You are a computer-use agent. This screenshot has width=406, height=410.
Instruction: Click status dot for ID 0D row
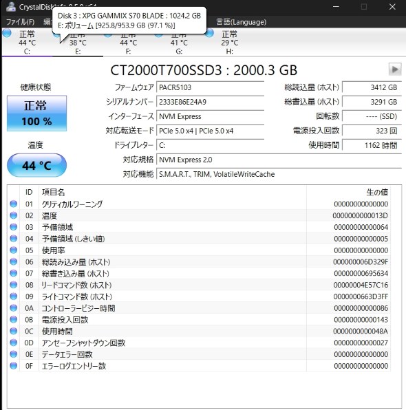(x=13, y=343)
